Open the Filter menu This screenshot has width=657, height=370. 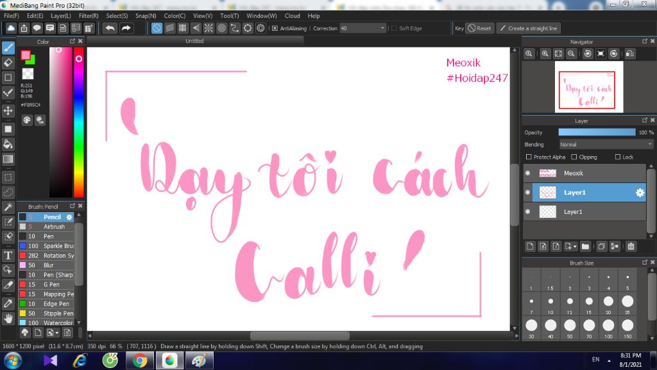coord(89,16)
